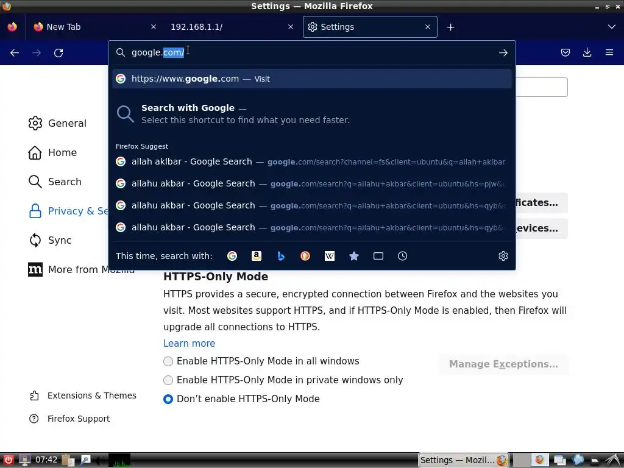Go back with the back arrow
Screen dimensions: 624x468
[x=15, y=53]
